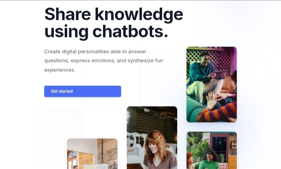Click the 'using chatbots.' heading line
281x169 pixels.
(x=106, y=32)
